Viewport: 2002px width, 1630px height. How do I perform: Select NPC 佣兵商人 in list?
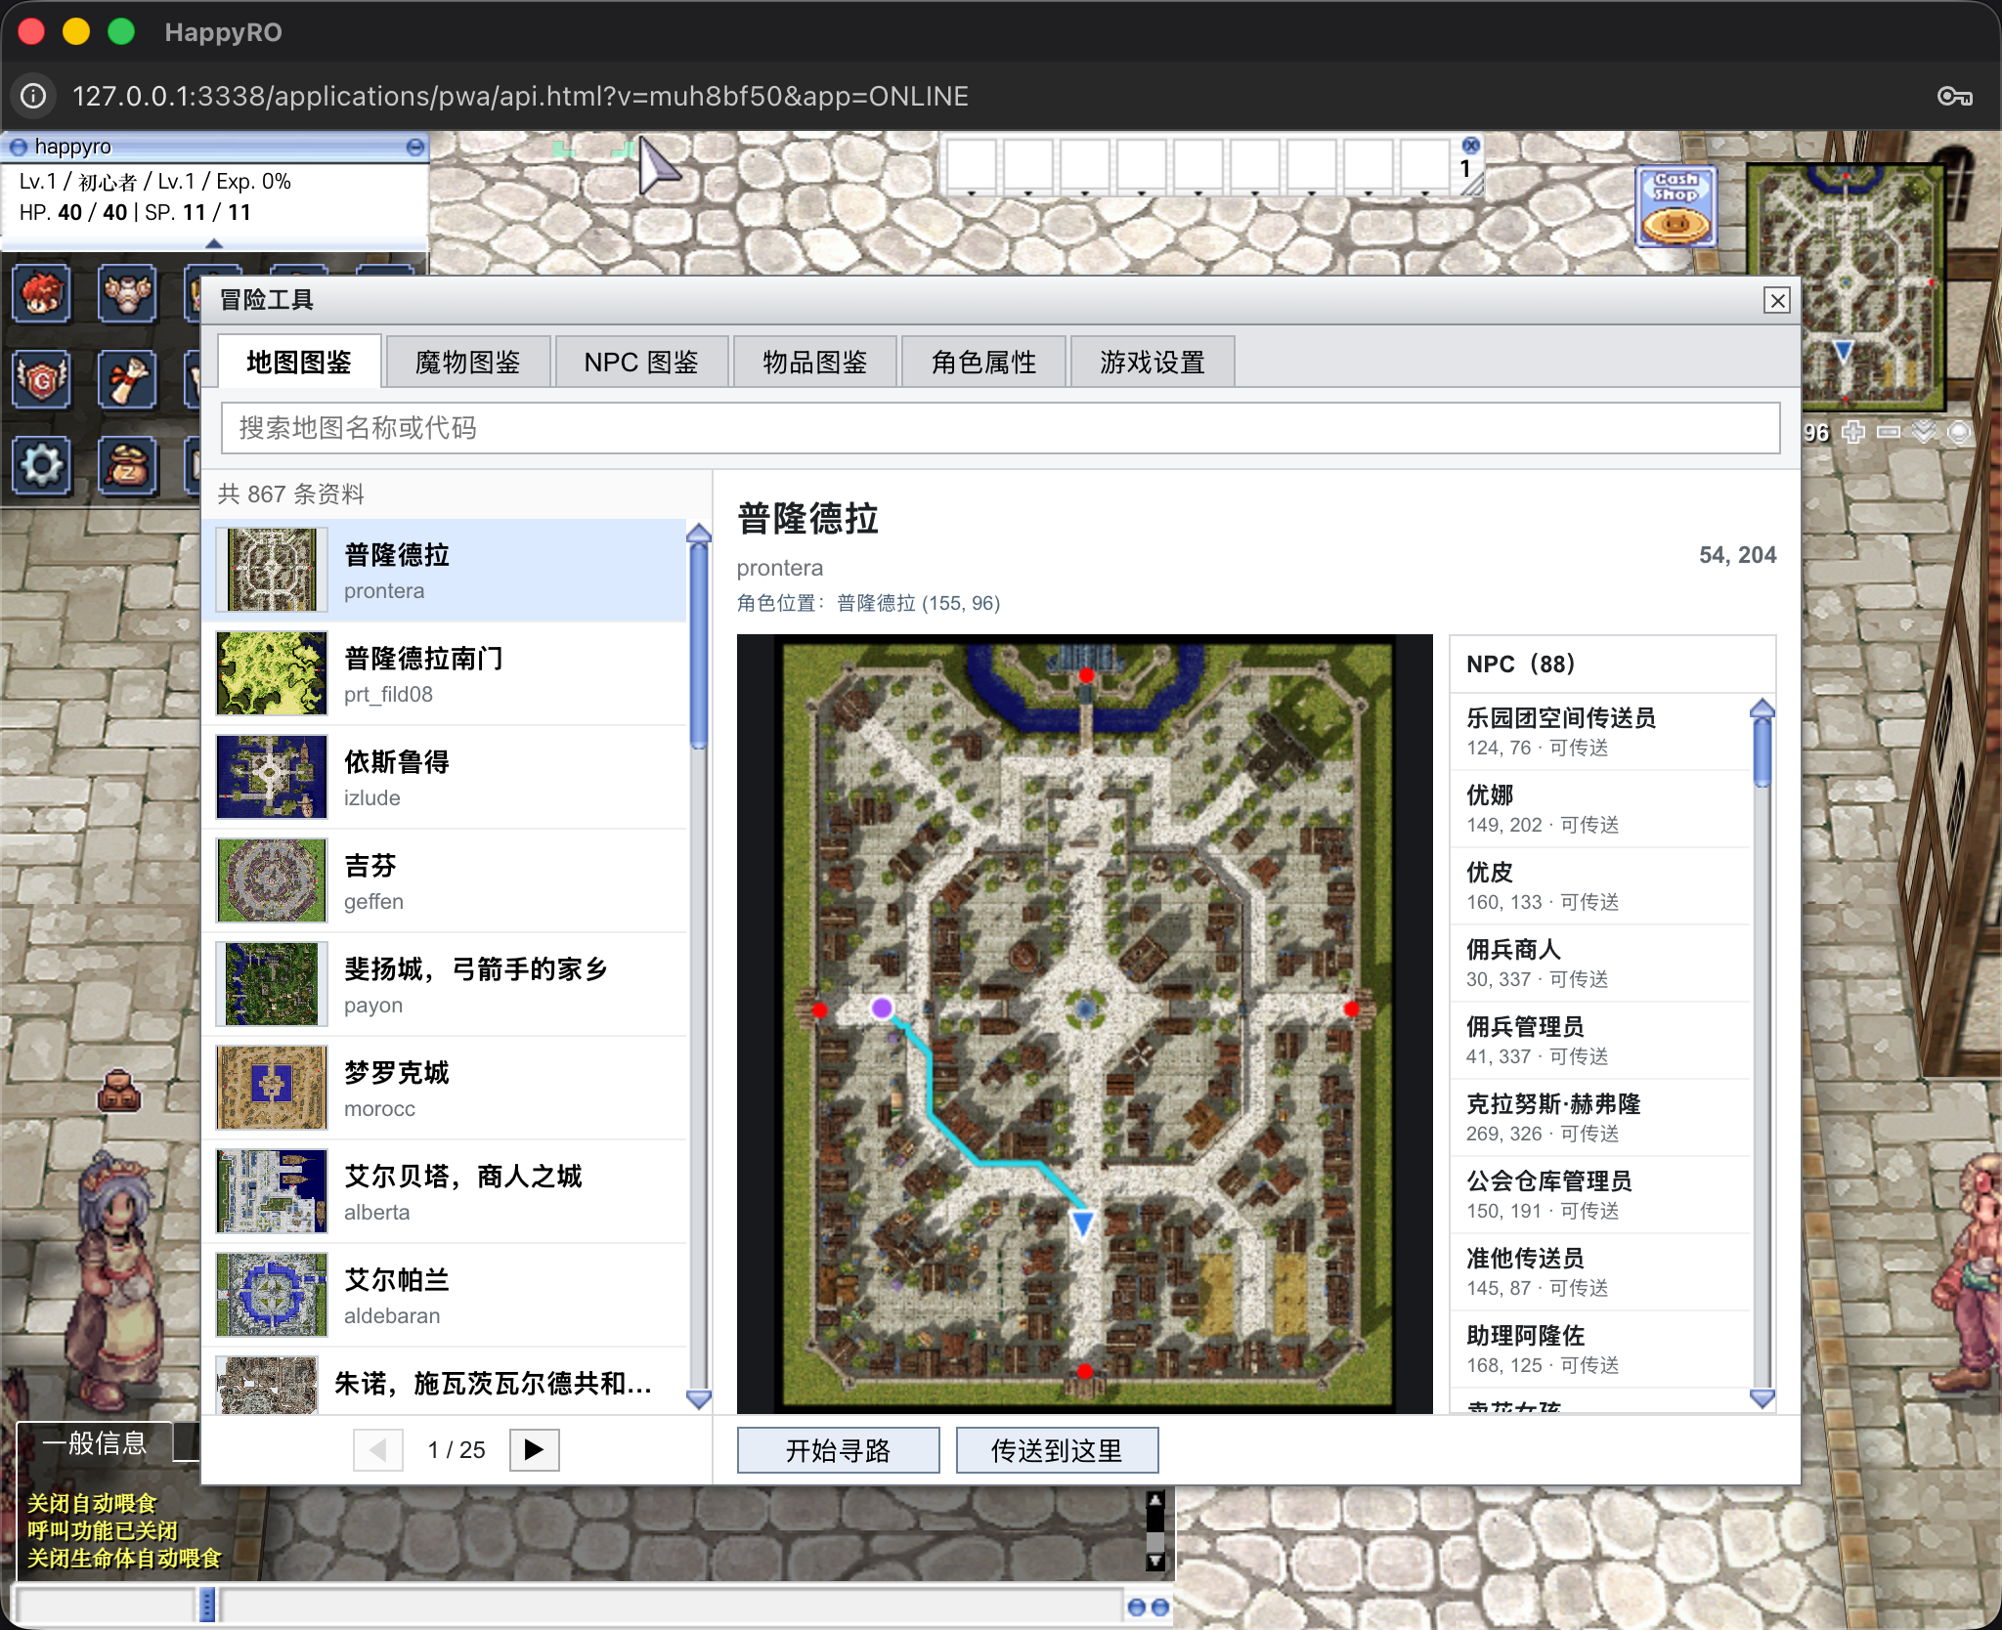(1600, 964)
